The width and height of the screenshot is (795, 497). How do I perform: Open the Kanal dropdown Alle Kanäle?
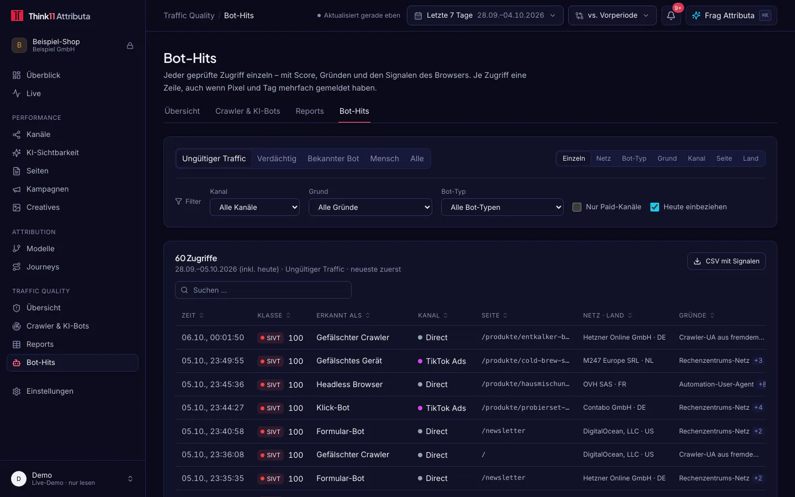click(x=255, y=207)
